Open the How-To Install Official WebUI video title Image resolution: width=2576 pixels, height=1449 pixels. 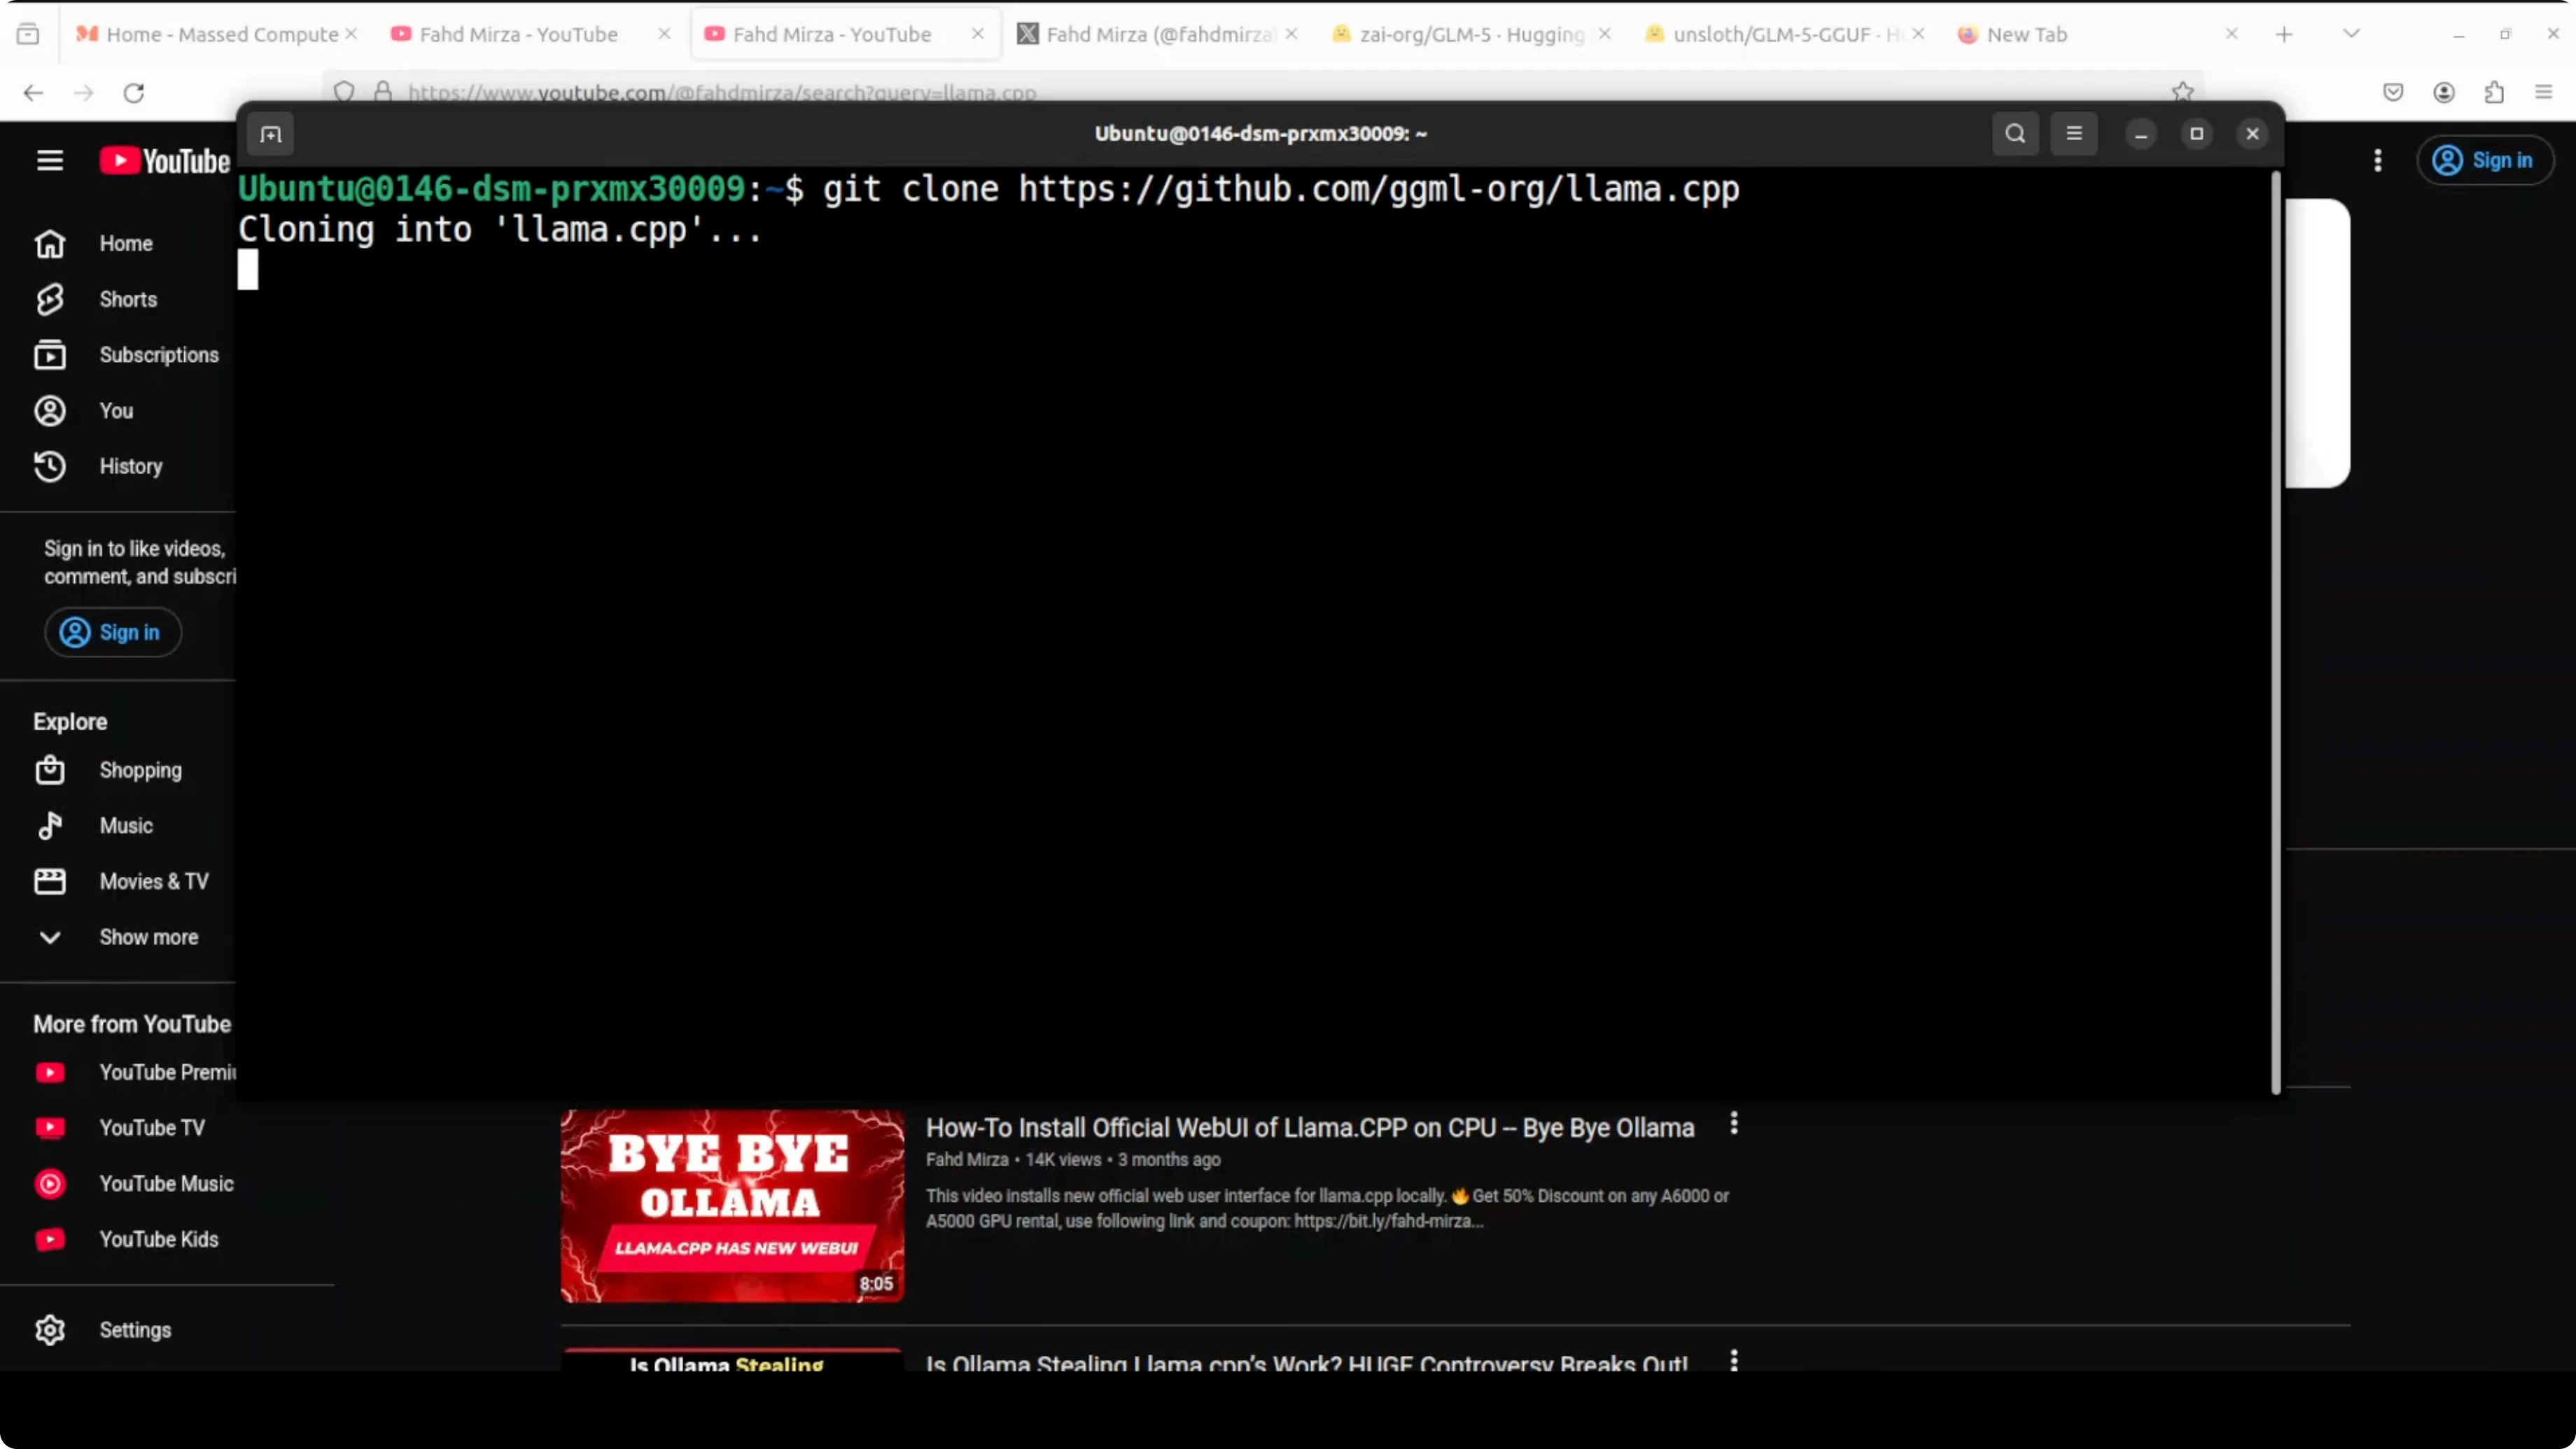click(1309, 1128)
